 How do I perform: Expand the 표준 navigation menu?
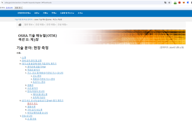coord(37,13)
